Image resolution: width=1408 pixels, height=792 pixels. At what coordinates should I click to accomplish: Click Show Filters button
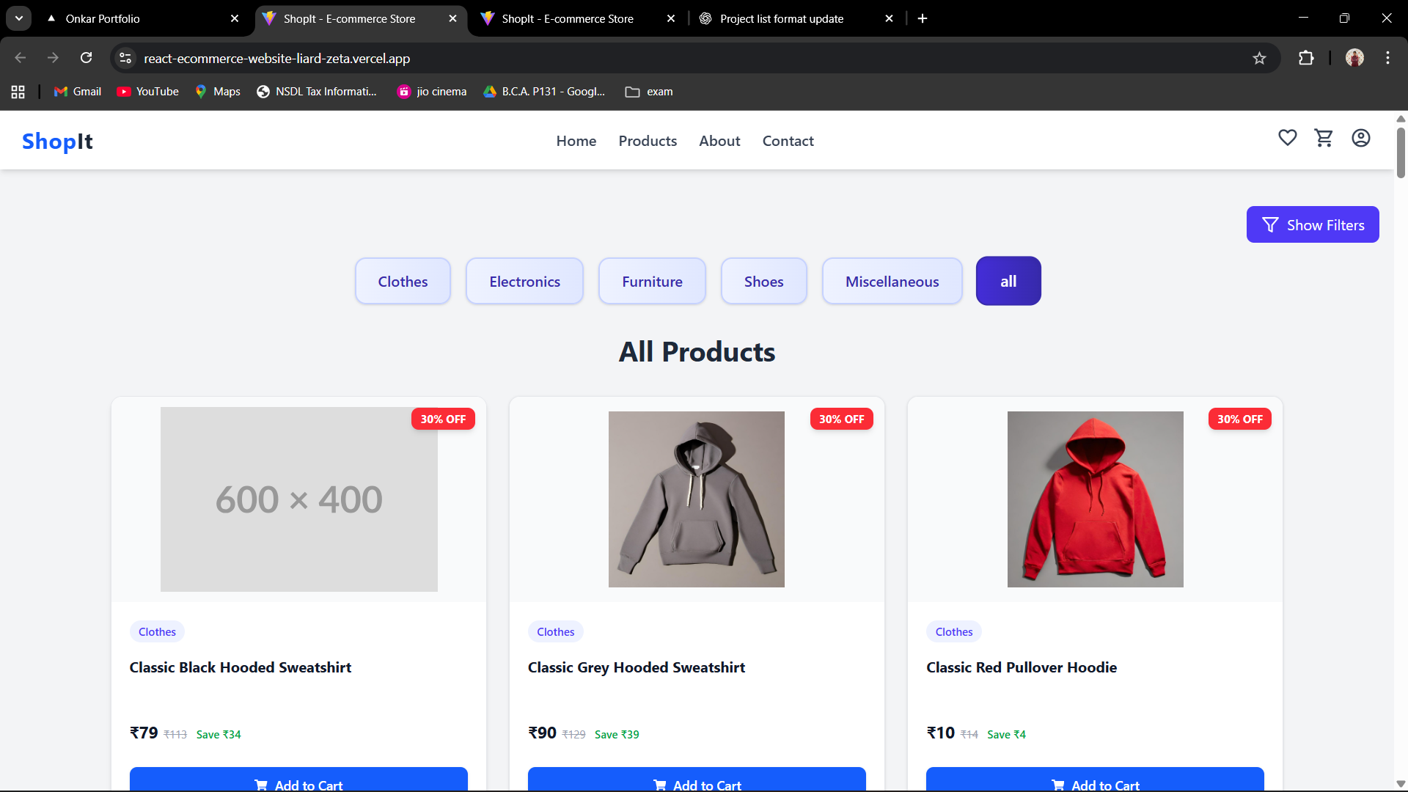click(1312, 225)
